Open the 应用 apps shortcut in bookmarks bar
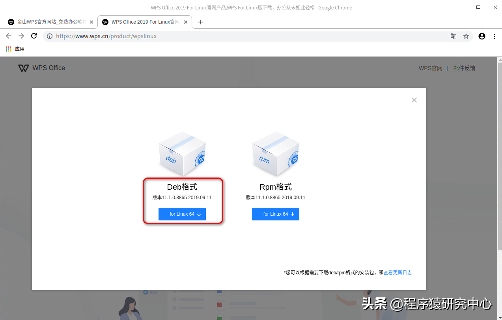 click(15, 49)
